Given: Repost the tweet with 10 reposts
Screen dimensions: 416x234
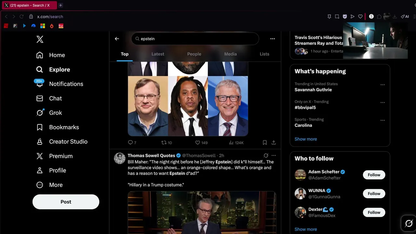Looking at the screenshot, I should point(166,142).
